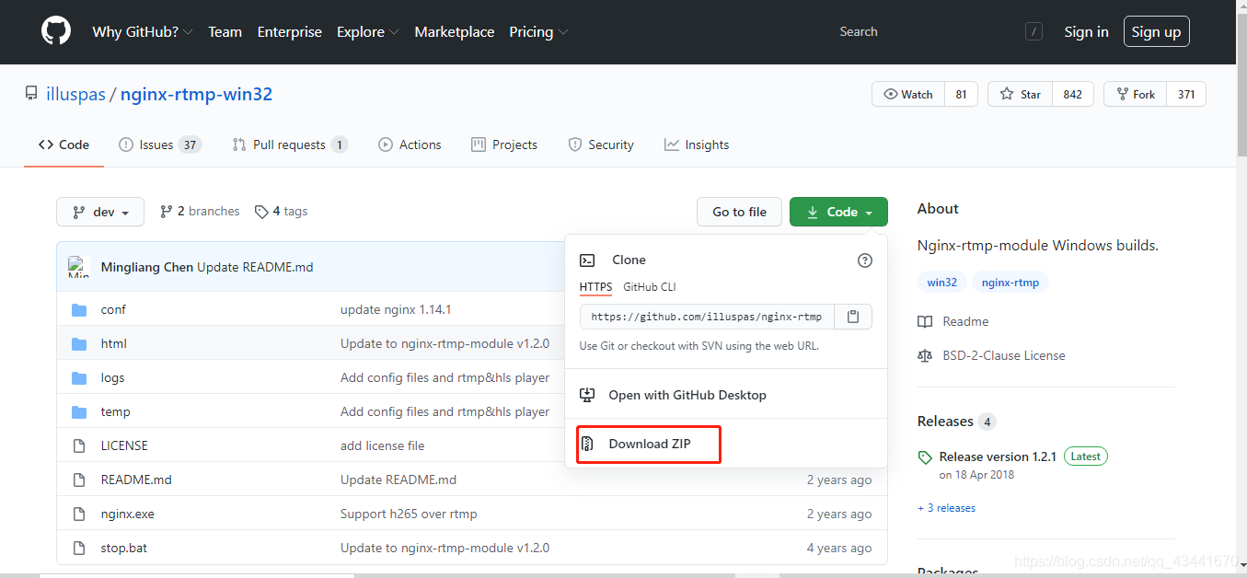Click the desktop icon beside GitHub Desktop
This screenshot has height=578, width=1247.
coord(587,395)
